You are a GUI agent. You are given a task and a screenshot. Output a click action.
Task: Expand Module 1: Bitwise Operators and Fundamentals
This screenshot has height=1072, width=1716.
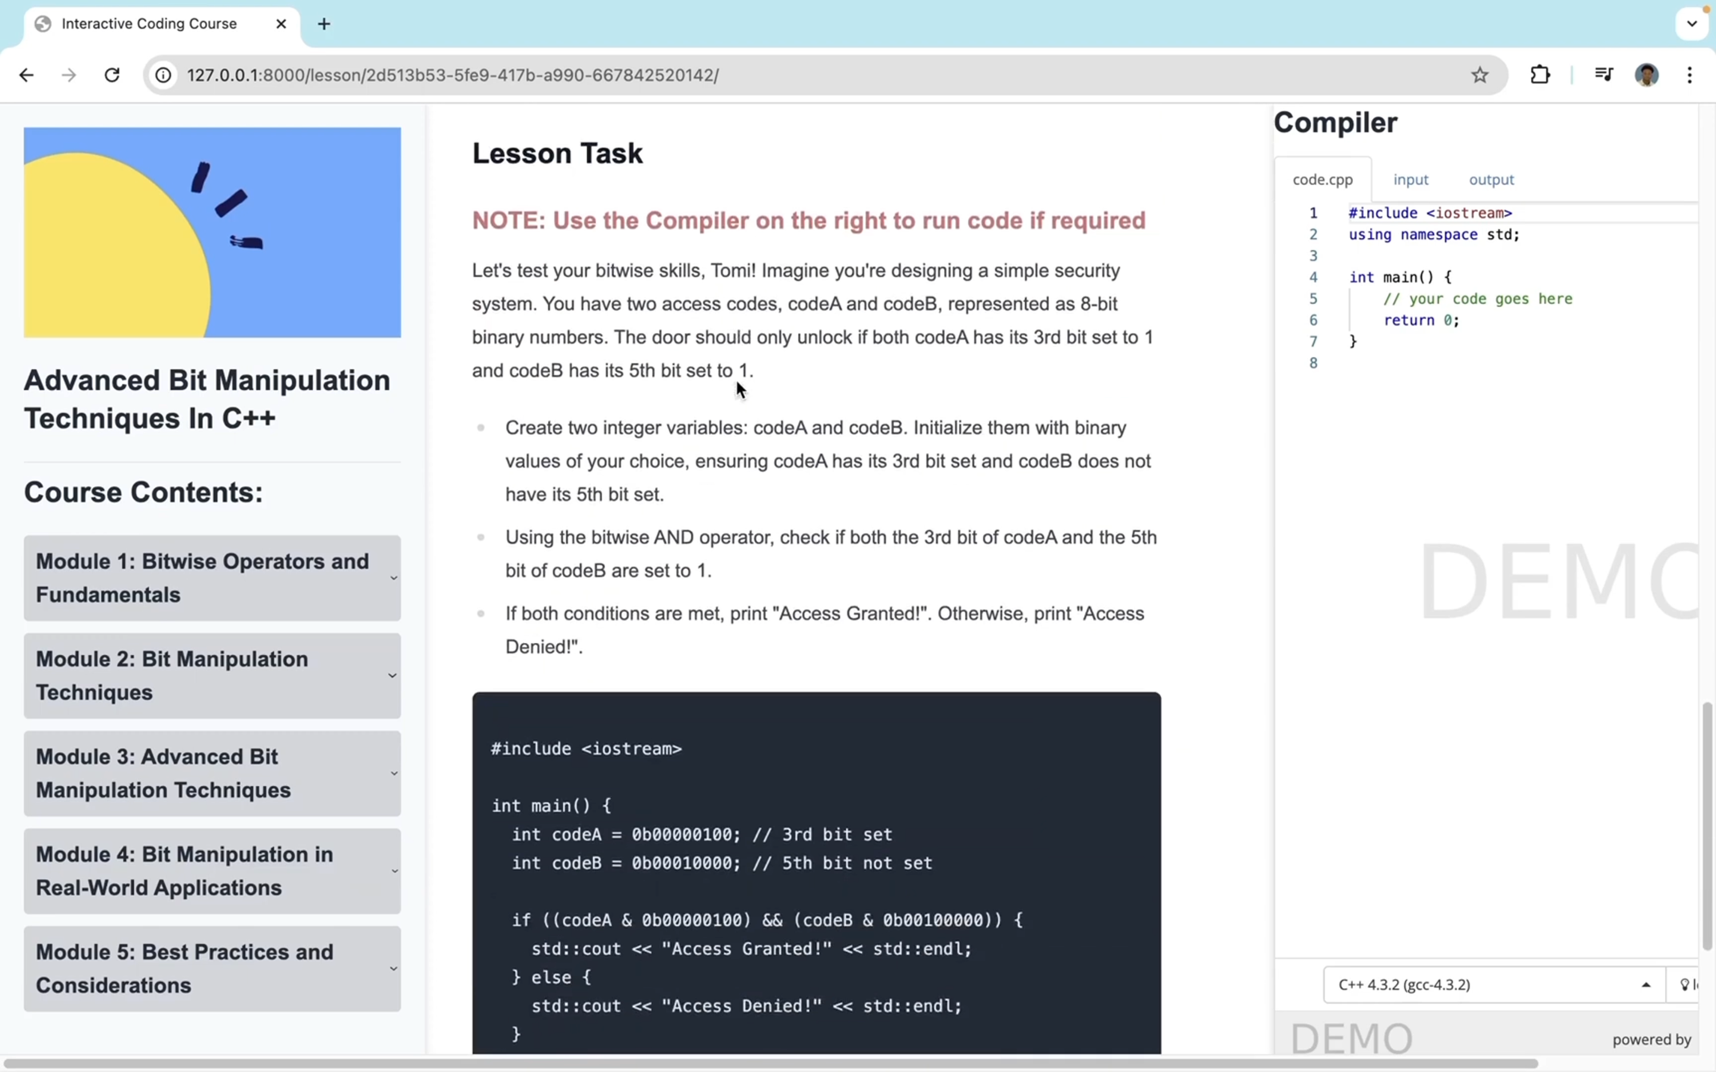[x=212, y=578]
